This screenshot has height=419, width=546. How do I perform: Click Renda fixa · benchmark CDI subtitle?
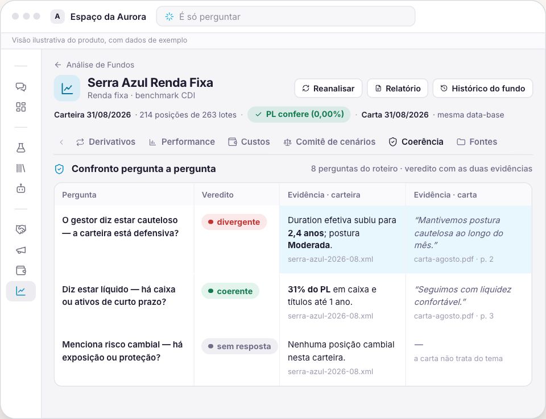click(x=142, y=95)
